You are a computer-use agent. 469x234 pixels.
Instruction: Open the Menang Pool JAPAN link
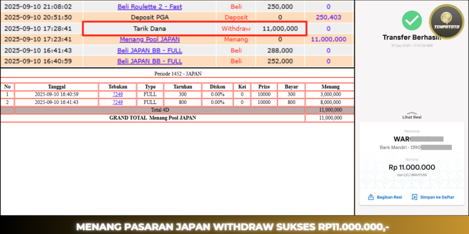pos(150,39)
